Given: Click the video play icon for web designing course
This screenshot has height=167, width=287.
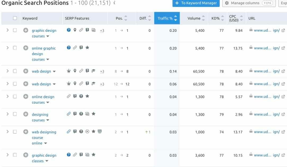Looking at the screenshot, I should pos(87,131).
